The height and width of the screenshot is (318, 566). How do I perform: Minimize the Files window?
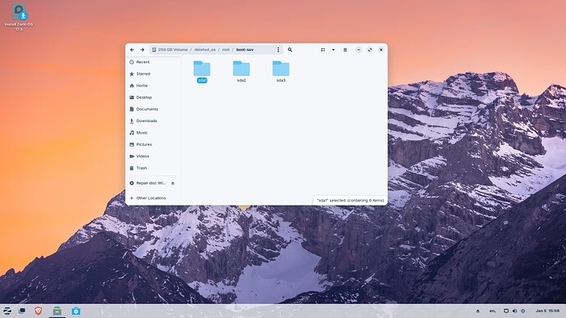358,50
